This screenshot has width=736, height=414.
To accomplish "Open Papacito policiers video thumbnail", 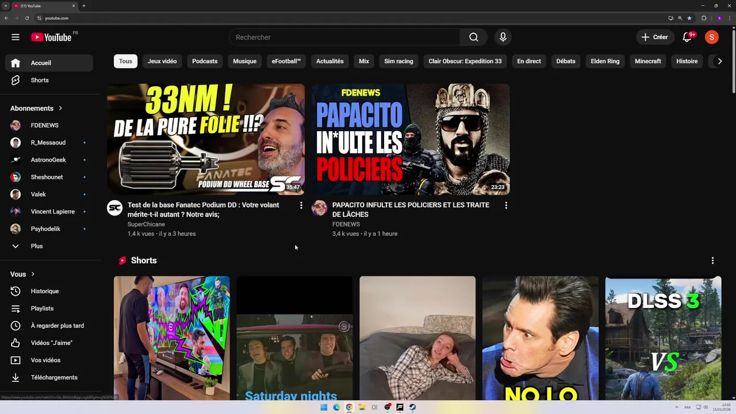I will pyautogui.click(x=411, y=139).
